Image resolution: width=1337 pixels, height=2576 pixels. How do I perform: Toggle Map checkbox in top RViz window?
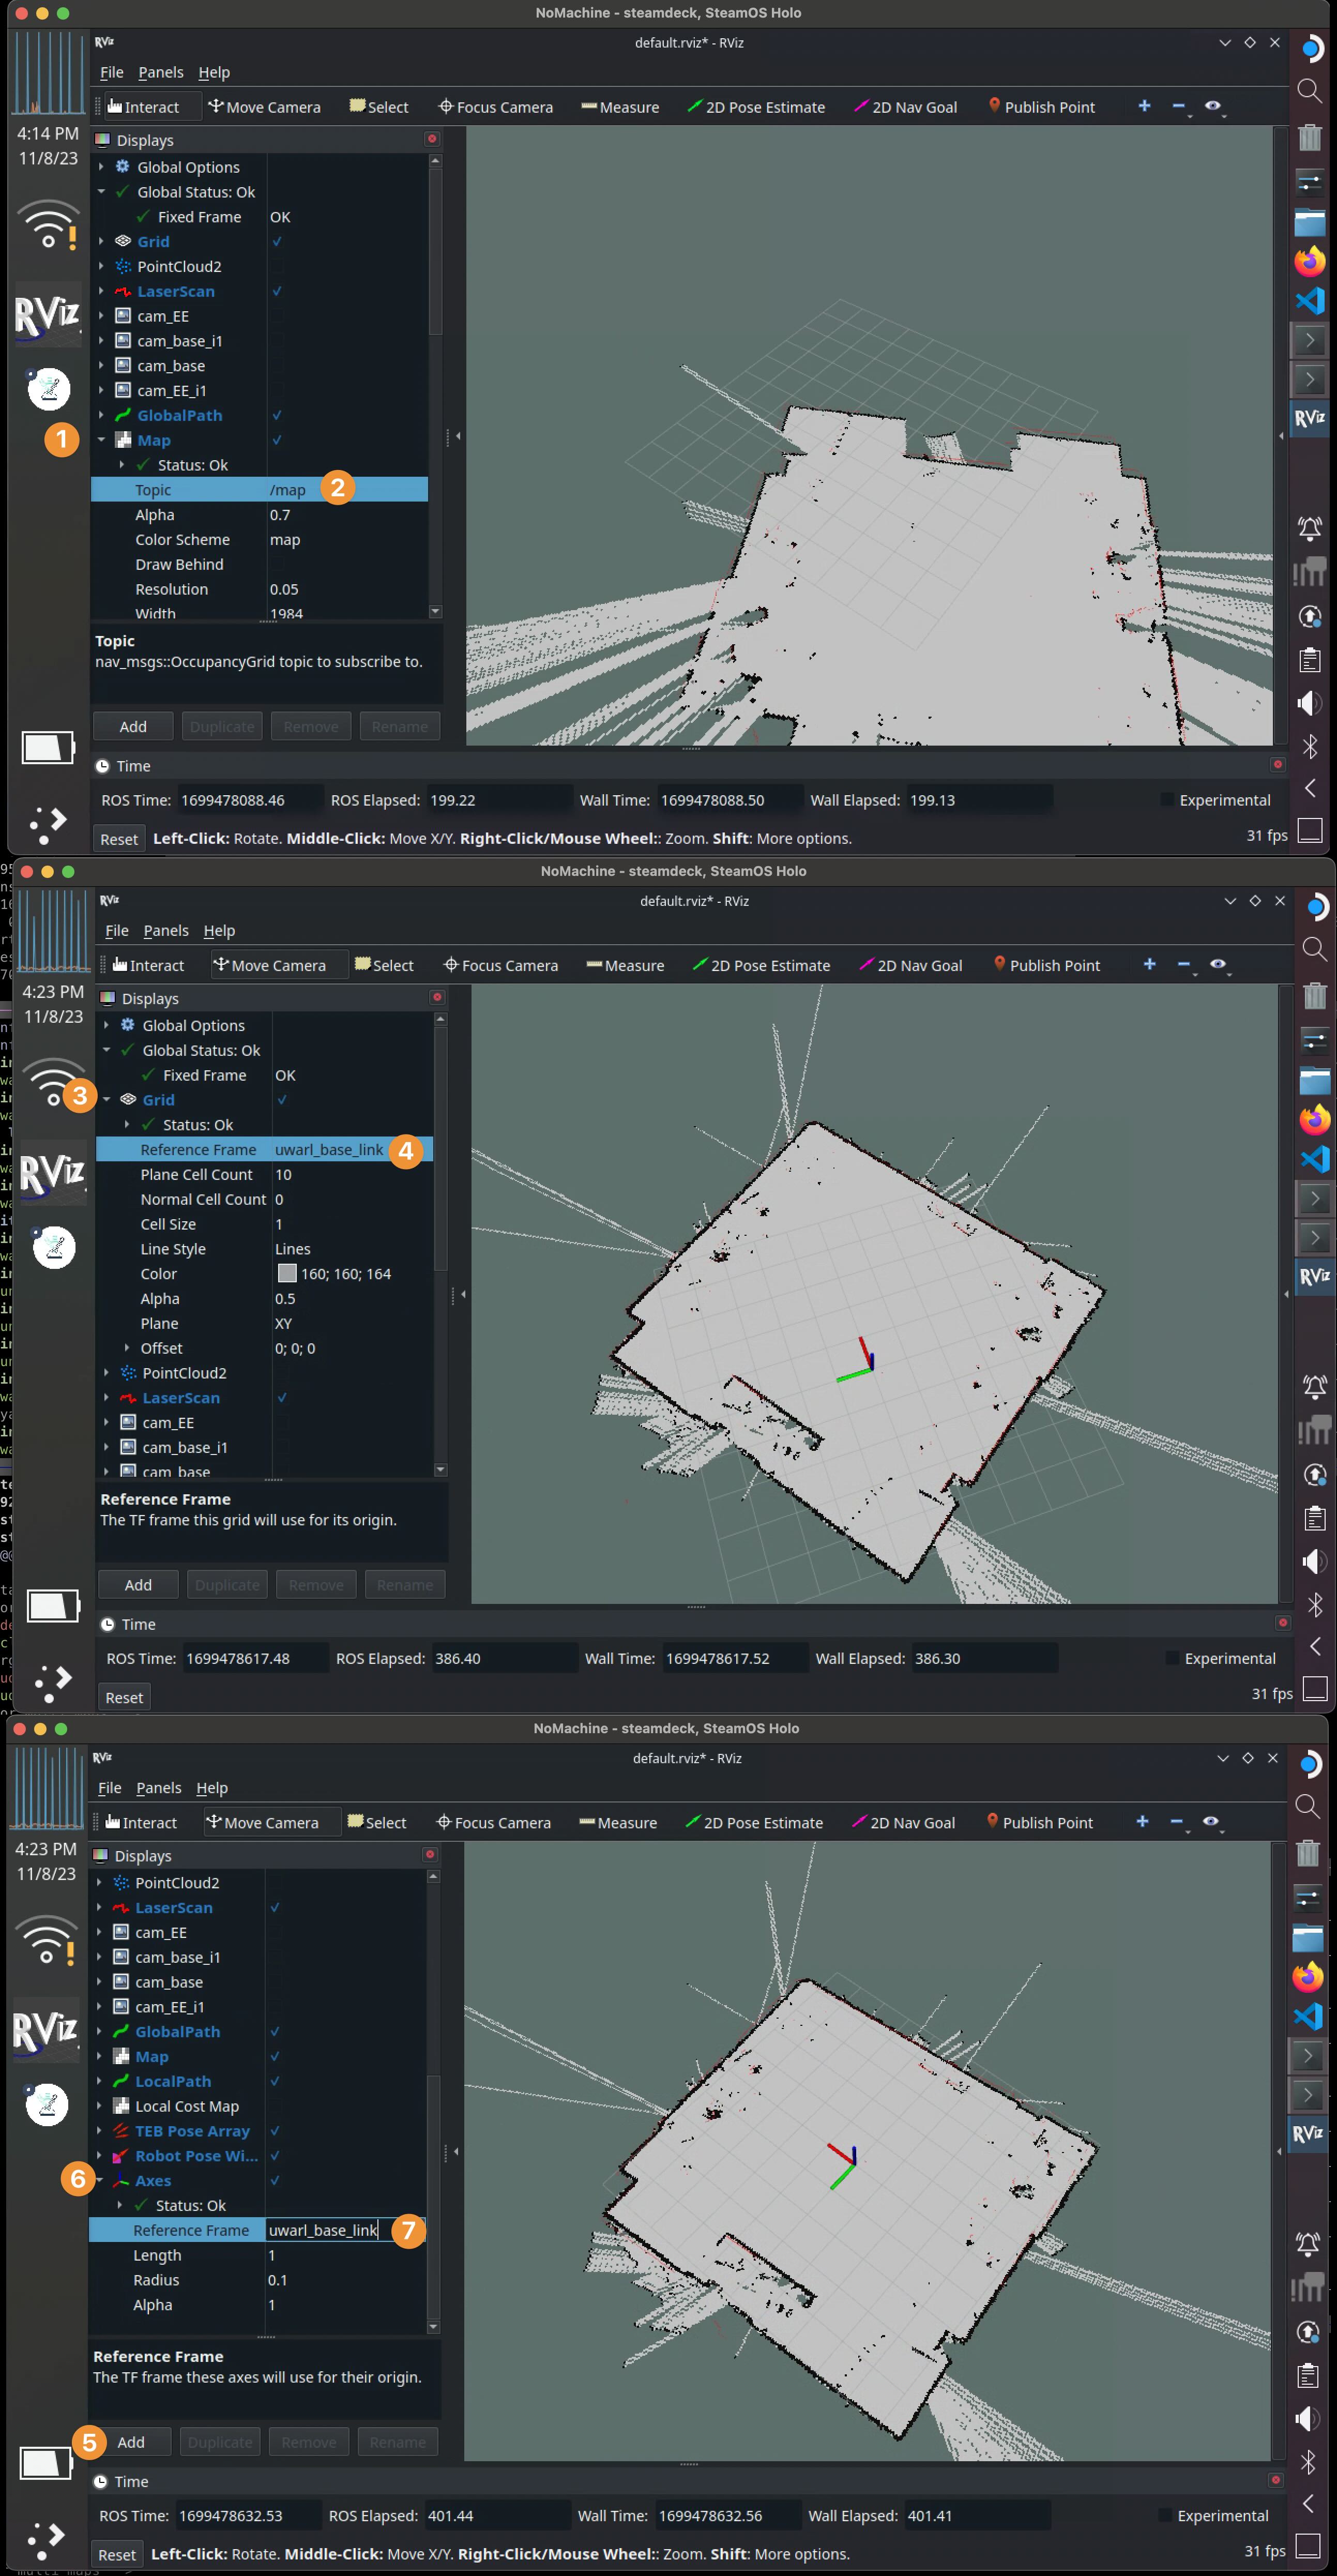tap(277, 440)
